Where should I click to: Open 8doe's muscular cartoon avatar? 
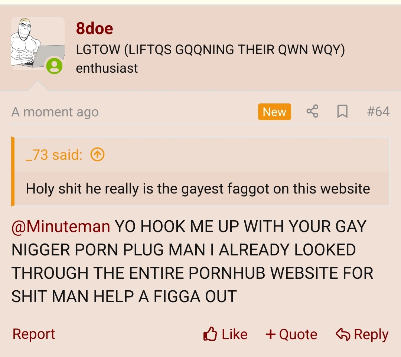38,43
